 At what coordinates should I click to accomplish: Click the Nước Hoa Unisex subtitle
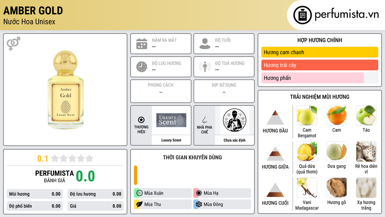(x=29, y=21)
